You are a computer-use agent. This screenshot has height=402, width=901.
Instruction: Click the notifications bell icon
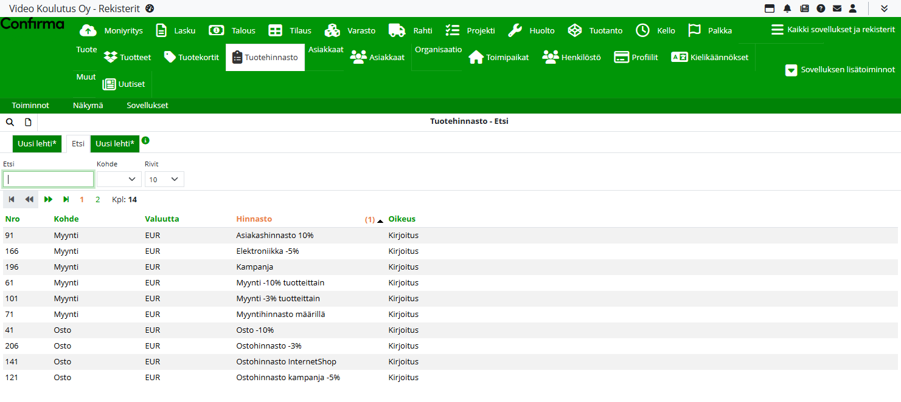tap(787, 9)
